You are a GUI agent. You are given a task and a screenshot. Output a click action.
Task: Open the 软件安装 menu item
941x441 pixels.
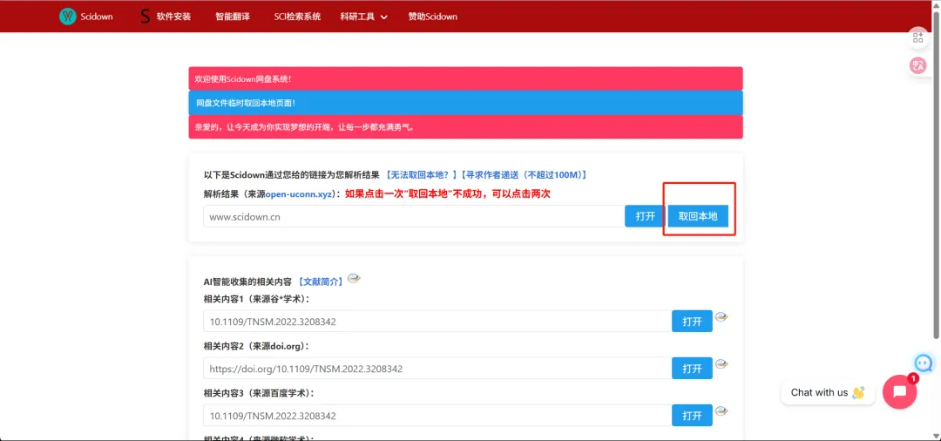coord(173,17)
